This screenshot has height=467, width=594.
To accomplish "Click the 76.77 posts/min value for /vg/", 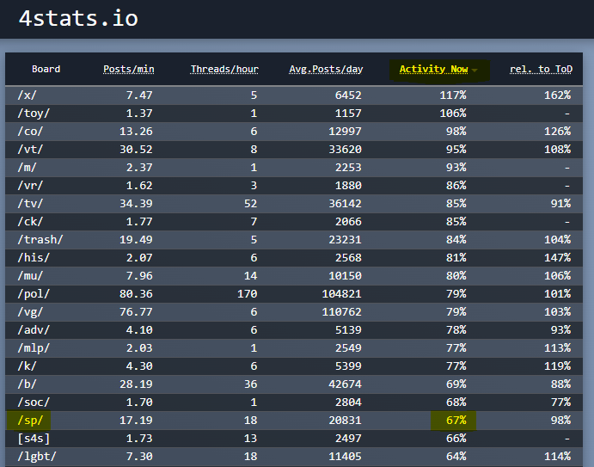I will 136,312.
